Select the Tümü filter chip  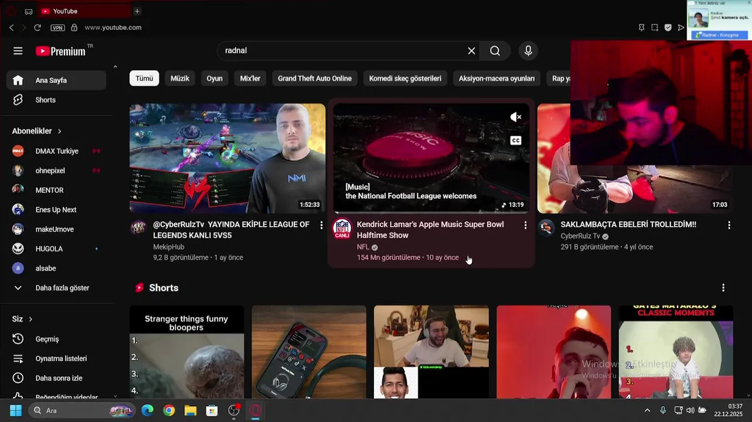[144, 79]
